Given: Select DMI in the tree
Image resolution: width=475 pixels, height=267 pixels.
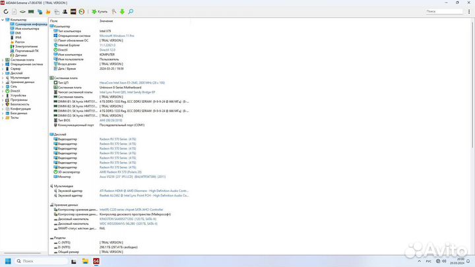Looking at the screenshot, I should (x=15, y=33).
